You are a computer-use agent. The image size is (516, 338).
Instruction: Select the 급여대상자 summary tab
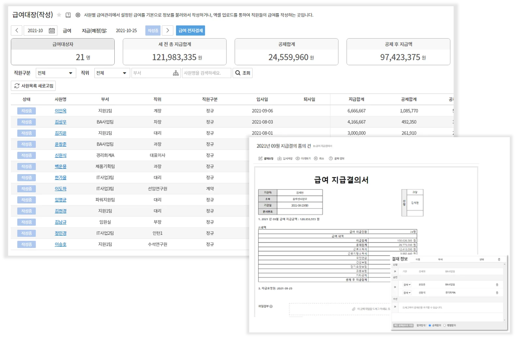[63, 52]
